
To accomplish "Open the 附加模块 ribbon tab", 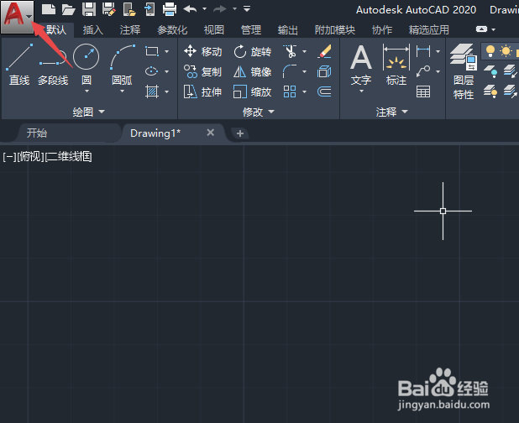I will 334,30.
